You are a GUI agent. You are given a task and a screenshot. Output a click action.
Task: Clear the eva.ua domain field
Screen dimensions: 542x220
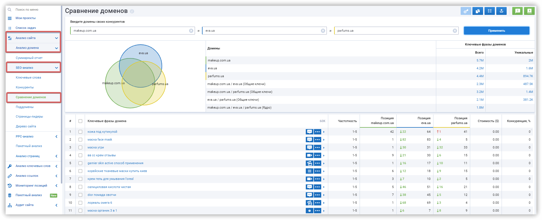coord(323,31)
